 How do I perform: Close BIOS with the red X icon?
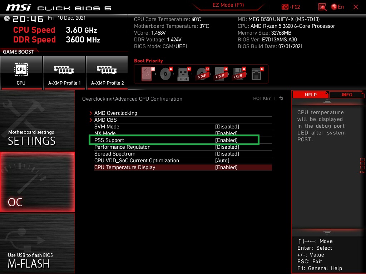pos(356,7)
